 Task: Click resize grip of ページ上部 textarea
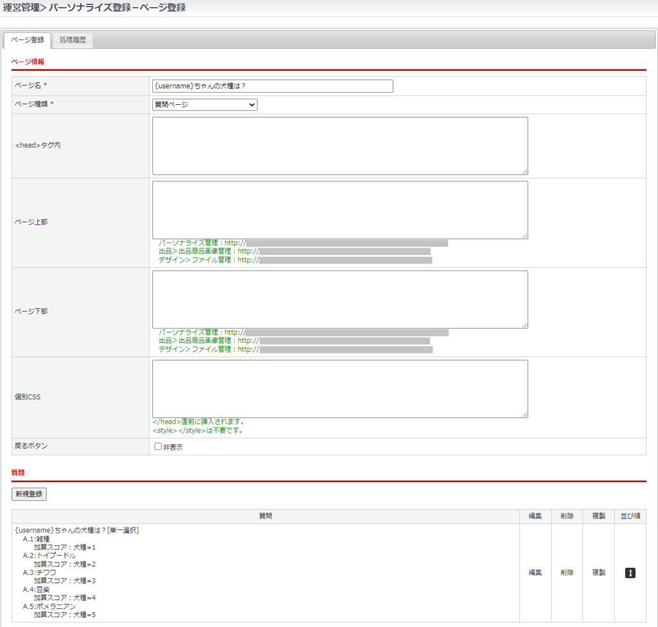point(524,235)
